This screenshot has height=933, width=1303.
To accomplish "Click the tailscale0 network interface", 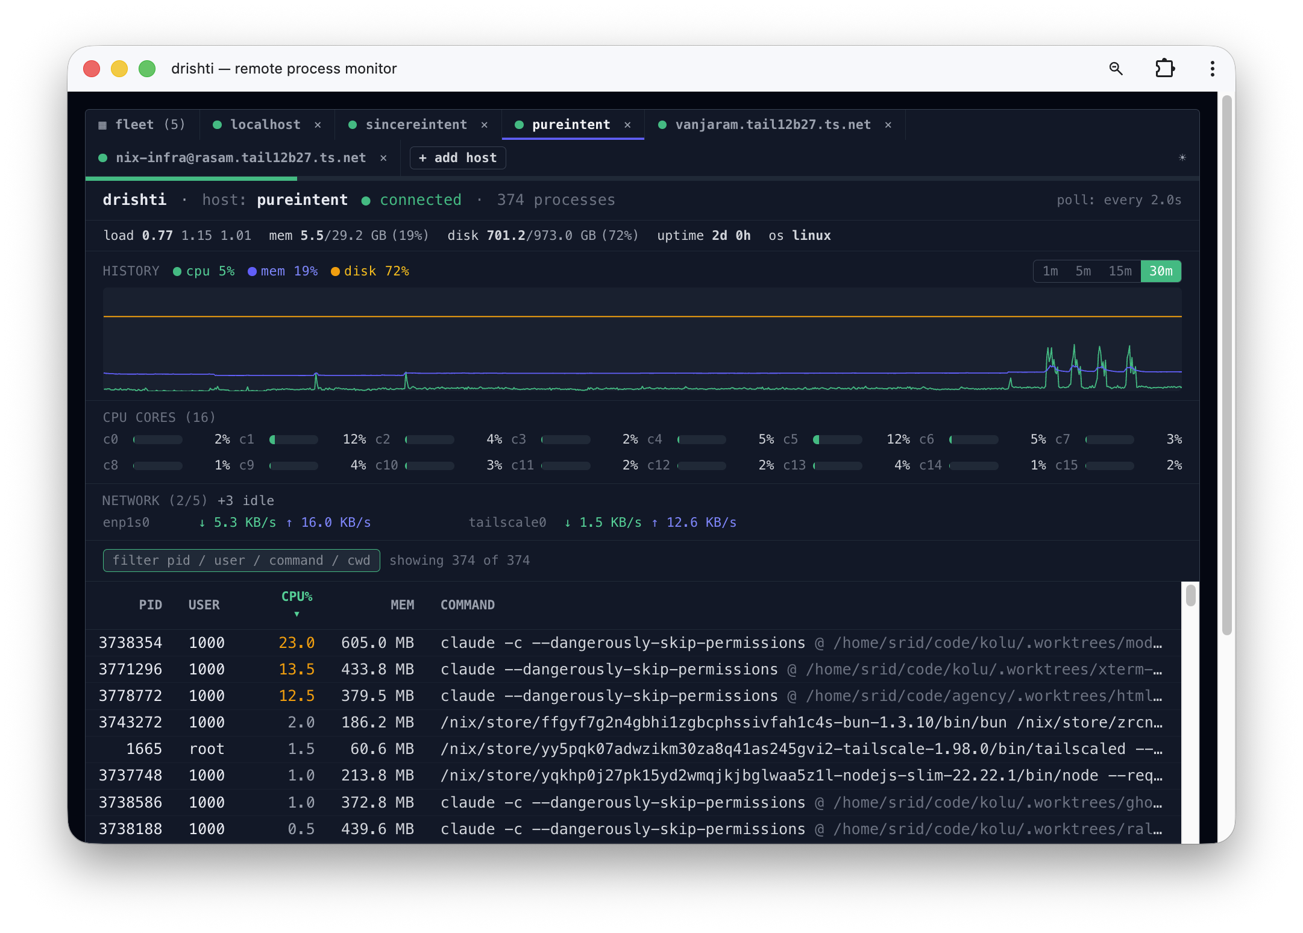I will pos(507,523).
